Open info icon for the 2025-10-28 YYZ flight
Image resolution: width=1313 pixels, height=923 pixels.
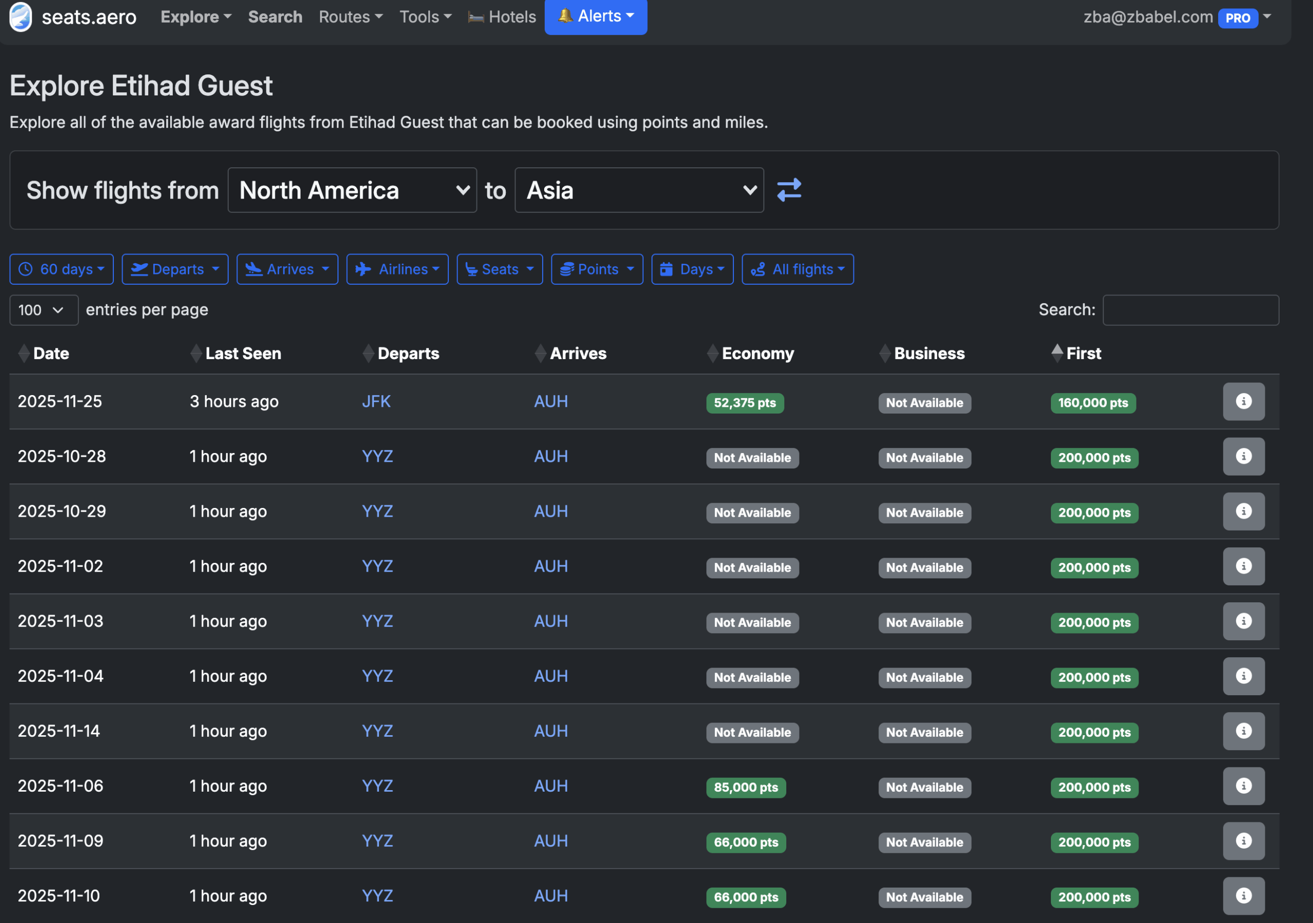(1243, 457)
